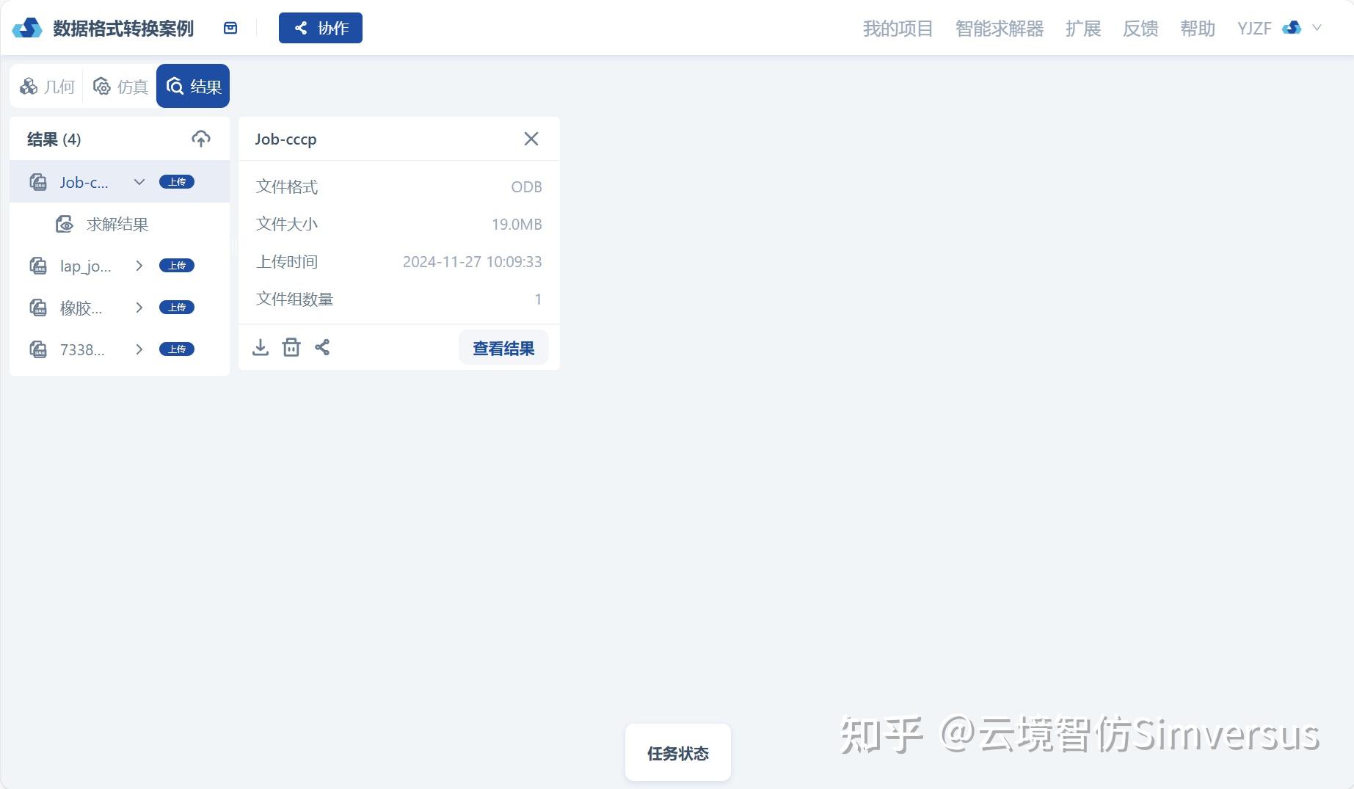Open 求解结果 under Job-cccp
Viewport: 1354px width, 789px height.
pyautogui.click(x=117, y=224)
